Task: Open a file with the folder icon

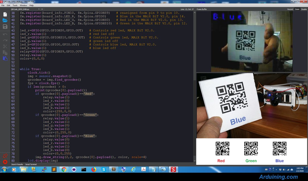Action: pyautogui.click(x=5, y=20)
